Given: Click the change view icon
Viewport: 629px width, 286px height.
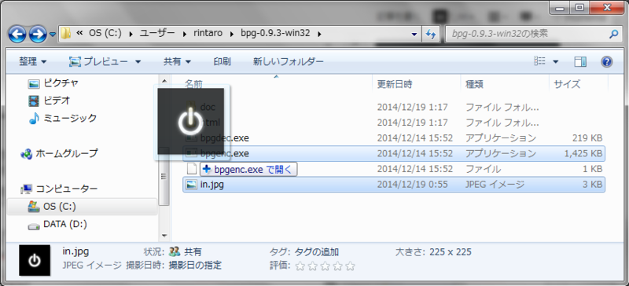Looking at the screenshot, I should pyautogui.click(x=539, y=61).
